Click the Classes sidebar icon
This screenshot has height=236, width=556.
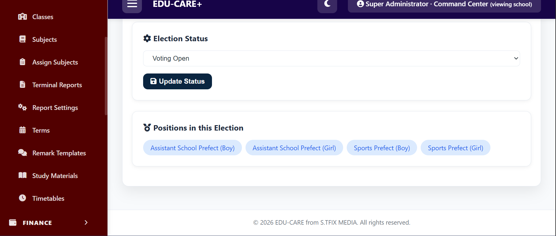click(x=22, y=17)
